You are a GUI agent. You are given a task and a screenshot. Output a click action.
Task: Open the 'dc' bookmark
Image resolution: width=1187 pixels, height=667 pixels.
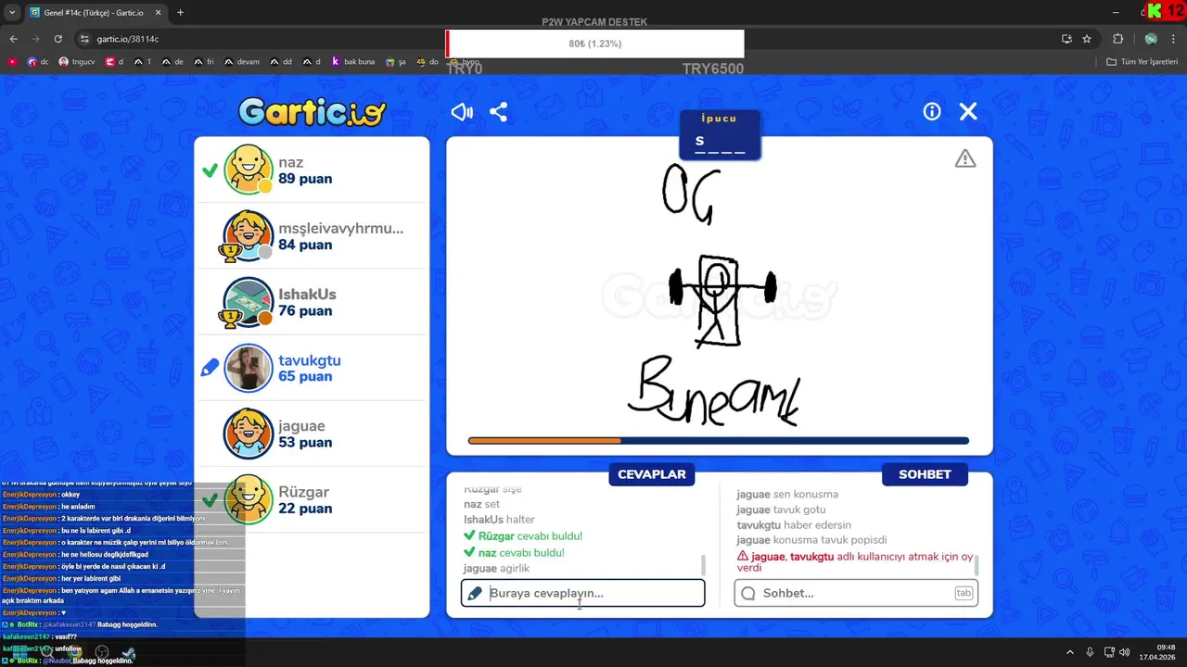tap(38, 62)
